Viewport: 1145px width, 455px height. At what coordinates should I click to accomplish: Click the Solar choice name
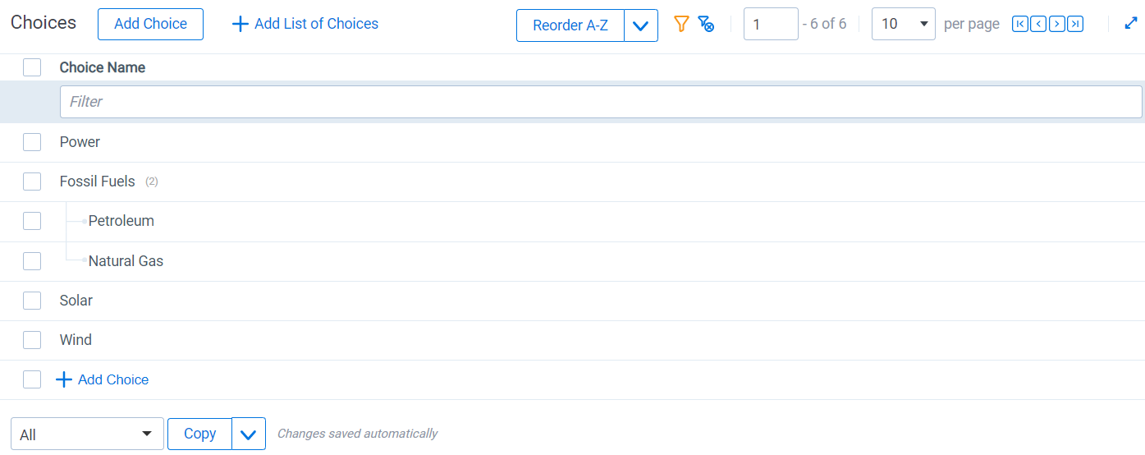[x=76, y=301]
